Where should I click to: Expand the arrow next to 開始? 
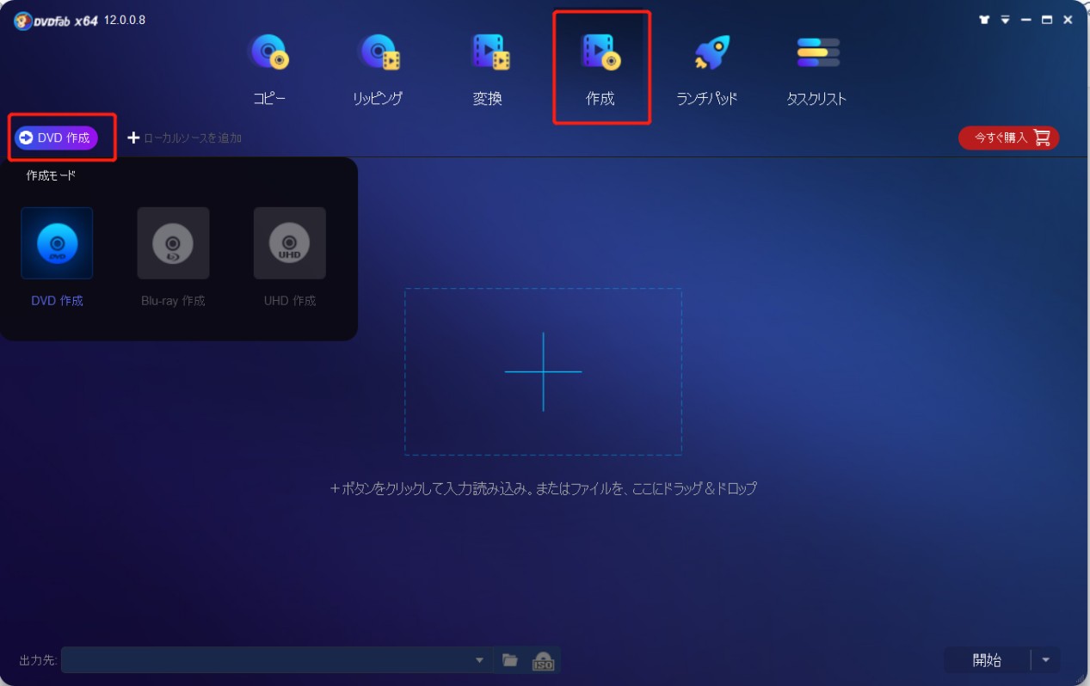[x=1045, y=660]
